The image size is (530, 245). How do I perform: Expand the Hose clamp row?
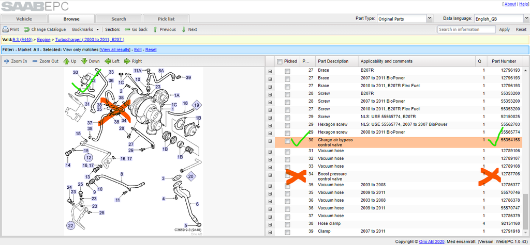click(270, 225)
